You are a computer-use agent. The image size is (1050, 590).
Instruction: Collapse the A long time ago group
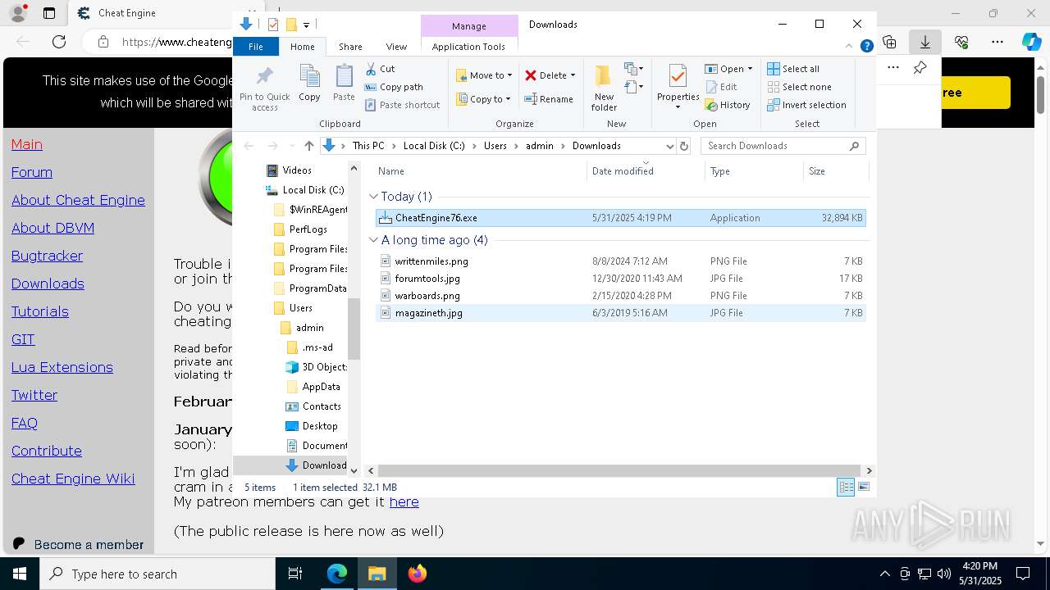tap(373, 240)
